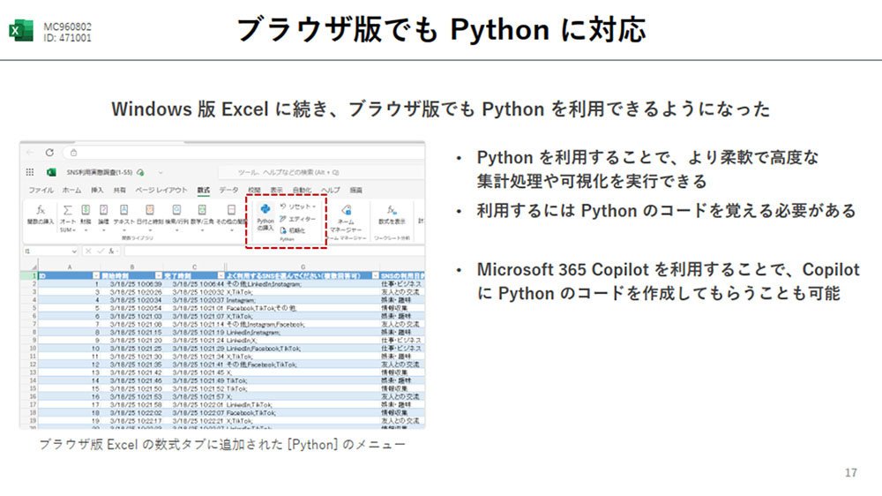The width and height of the screenshot is (882, 496).
Task: Open the 日付と時刻 functions library
Action: click(150, 217)
